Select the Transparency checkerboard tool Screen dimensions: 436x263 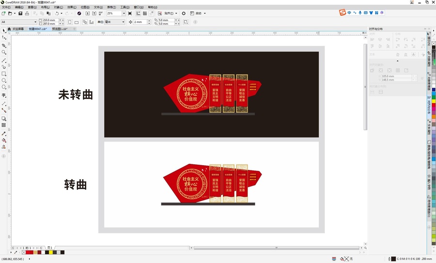click(3, 125)
